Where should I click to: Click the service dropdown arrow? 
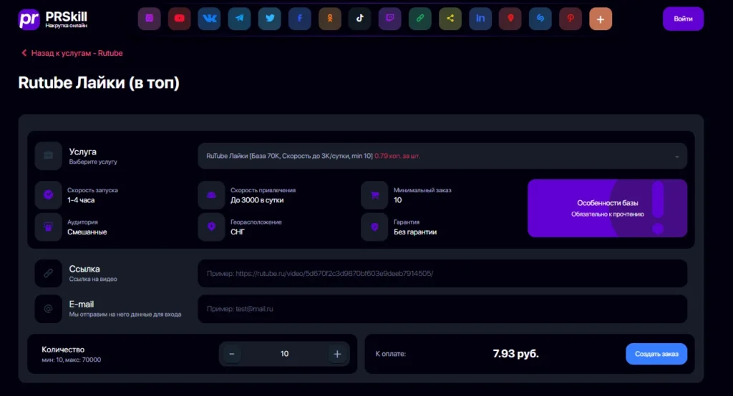pyautogui.click(x=677, y=157)
